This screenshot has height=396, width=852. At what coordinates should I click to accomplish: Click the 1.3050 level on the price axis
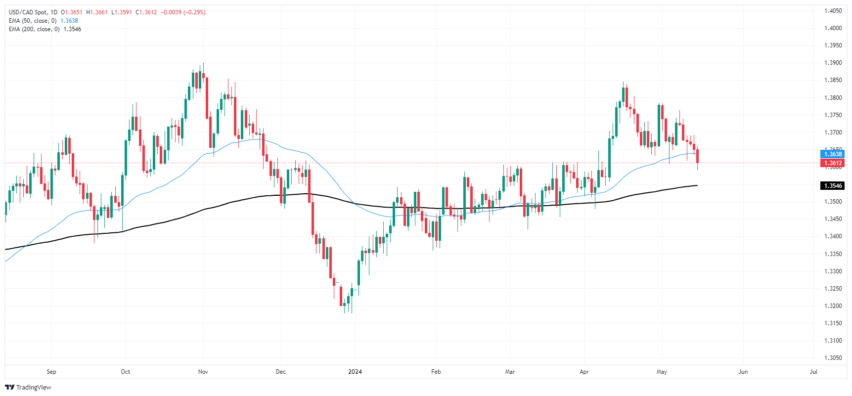pyautogui.click(x=833, y=358)
